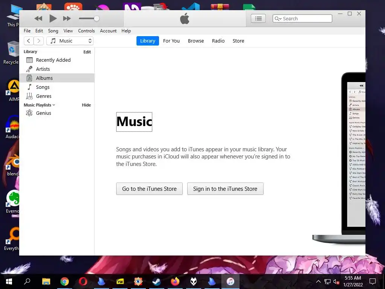Select Songs in the sidebar
Viewport: 385px width, 289px height.
tap(57, 87)
